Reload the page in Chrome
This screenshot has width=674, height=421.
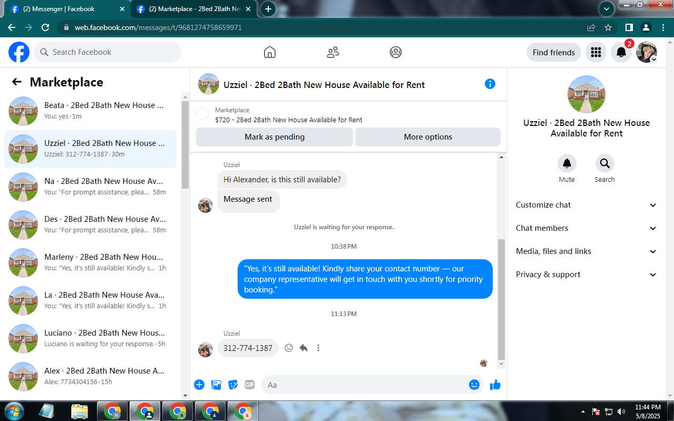pos(45,27)
